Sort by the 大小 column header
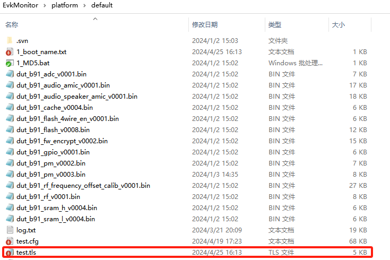 (x=338, y=25)
